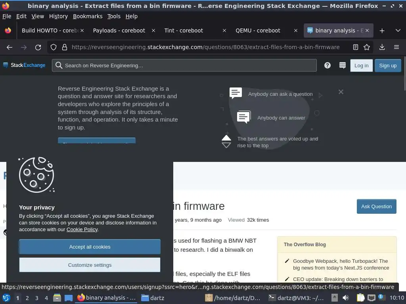Screen dimensions: 406x304
Task: Switch to Payloads coreboot tab
Action: click(119, 30)
